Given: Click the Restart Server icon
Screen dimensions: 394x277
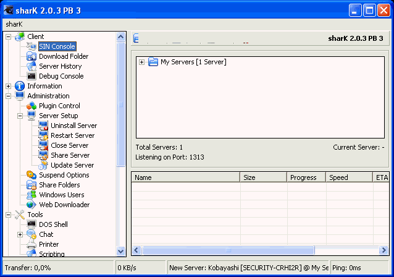Looking at the screenshot, I should pyautogui.click(x=43, y=135).
